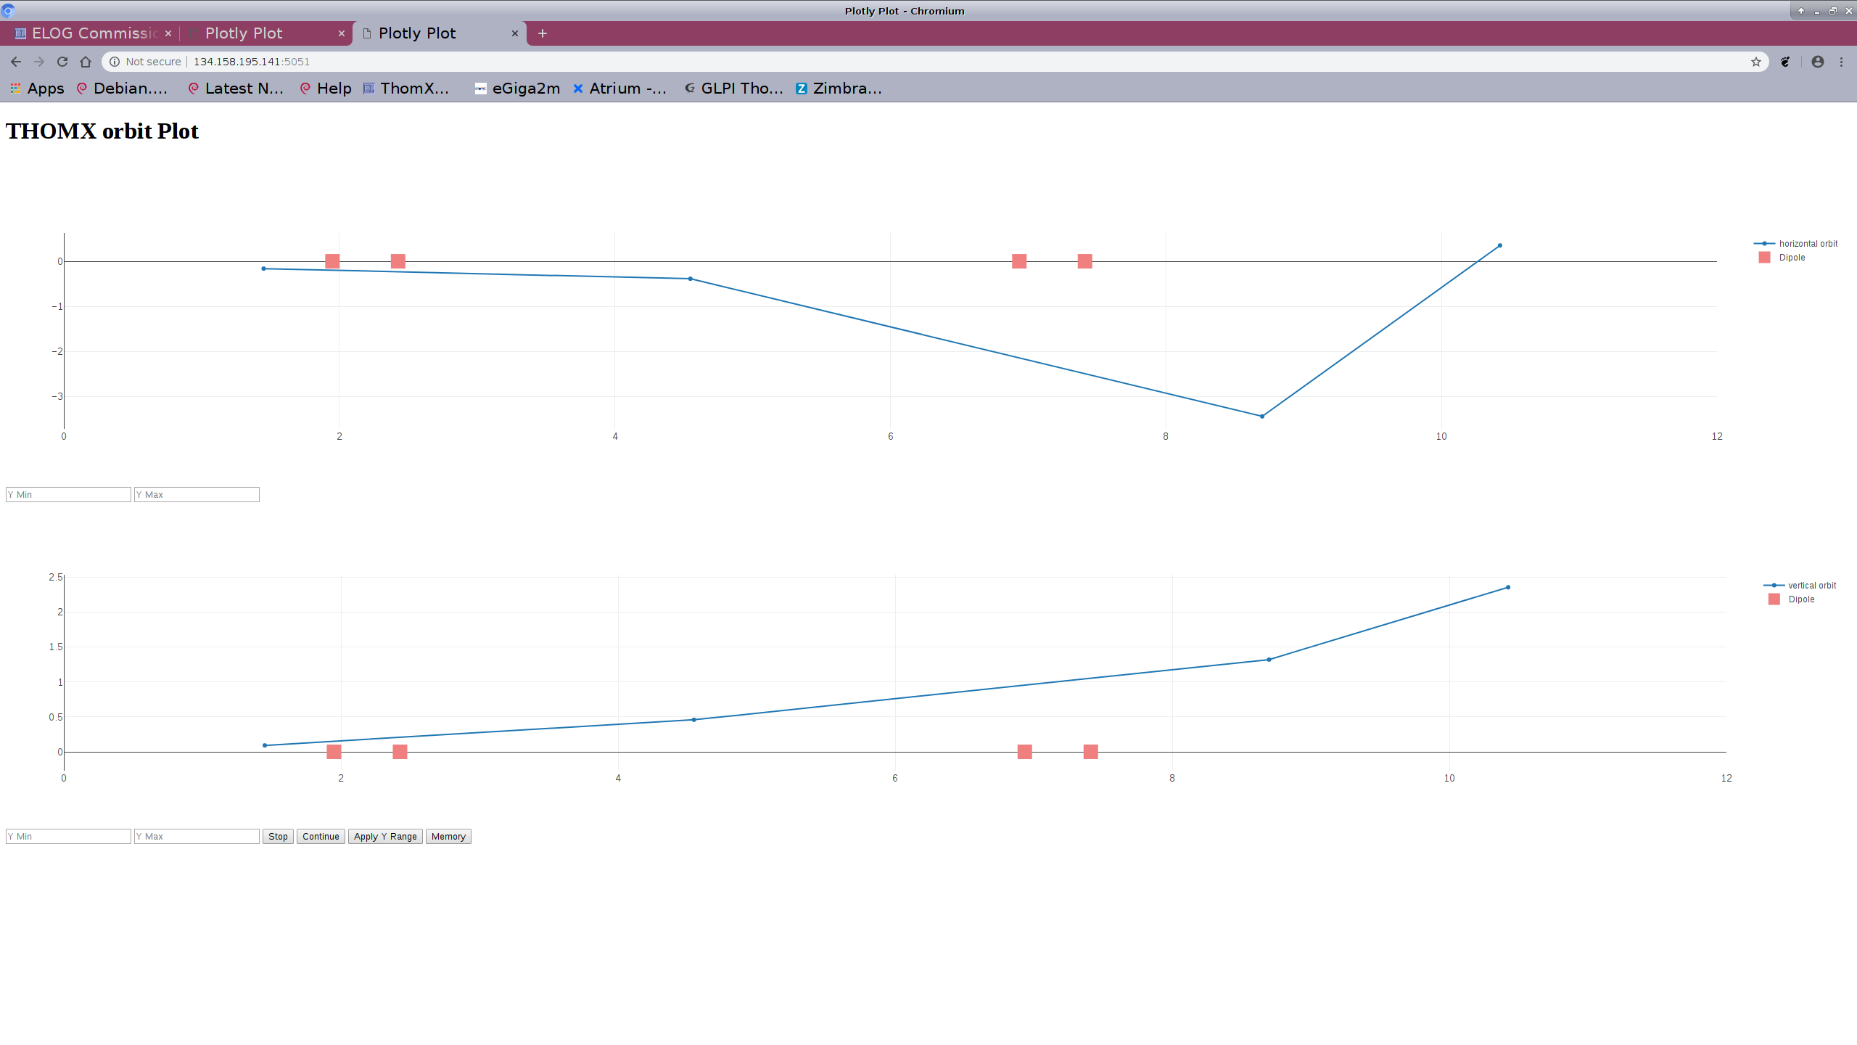Toggle the vertical orbit trace in the legend
This screenshot has width=1857, height=1045.
[x=1813, y=585]
